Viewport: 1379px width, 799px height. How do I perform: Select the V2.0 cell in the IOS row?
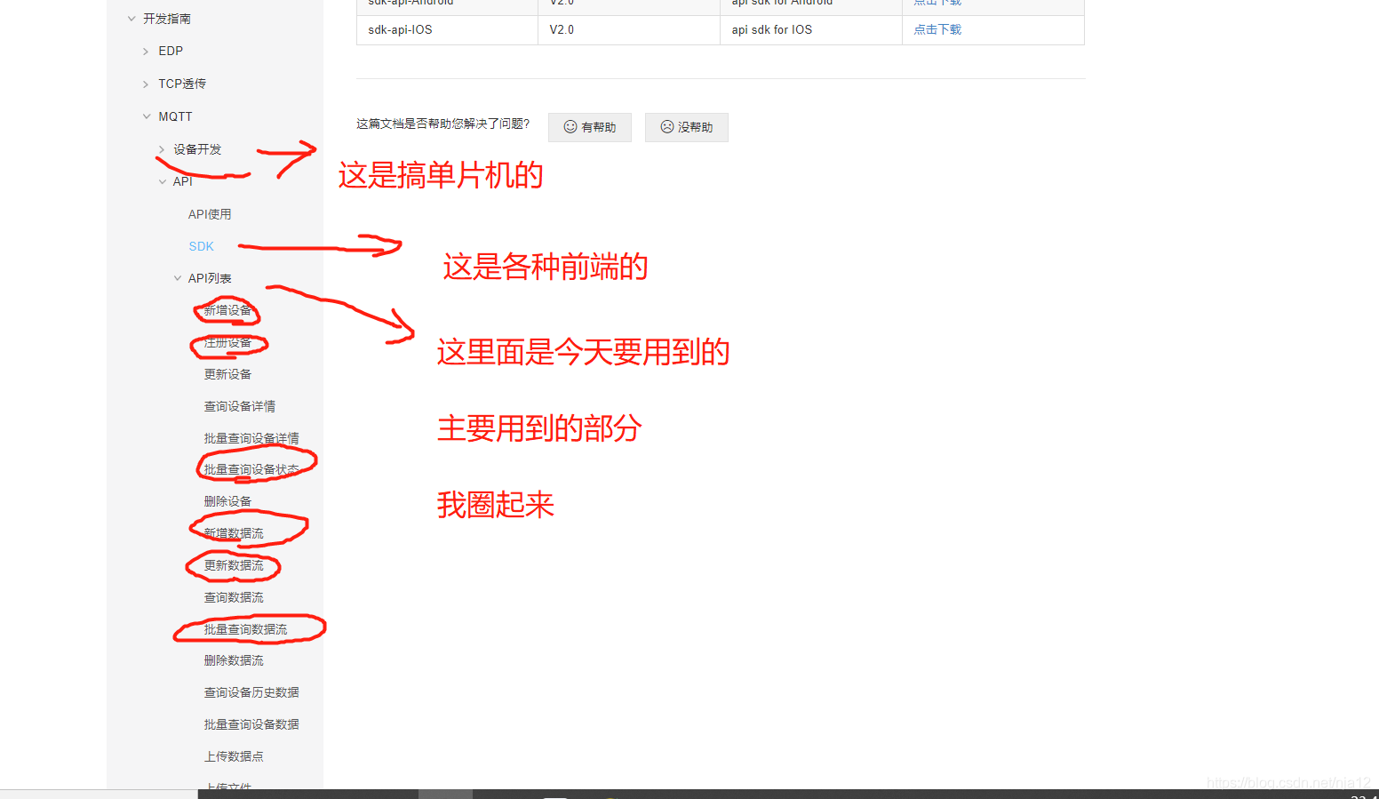(x=629, y=30)
